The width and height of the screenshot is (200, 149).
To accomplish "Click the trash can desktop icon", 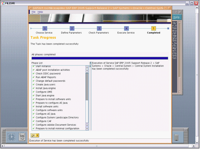I will [176, 137].
